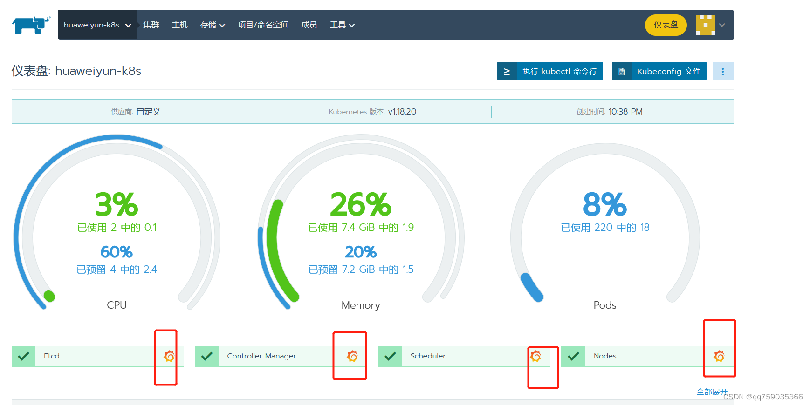This screenshot has width=810, height=405.
Task: Open the 成员 tab
Action: click(x=309, y=25)
